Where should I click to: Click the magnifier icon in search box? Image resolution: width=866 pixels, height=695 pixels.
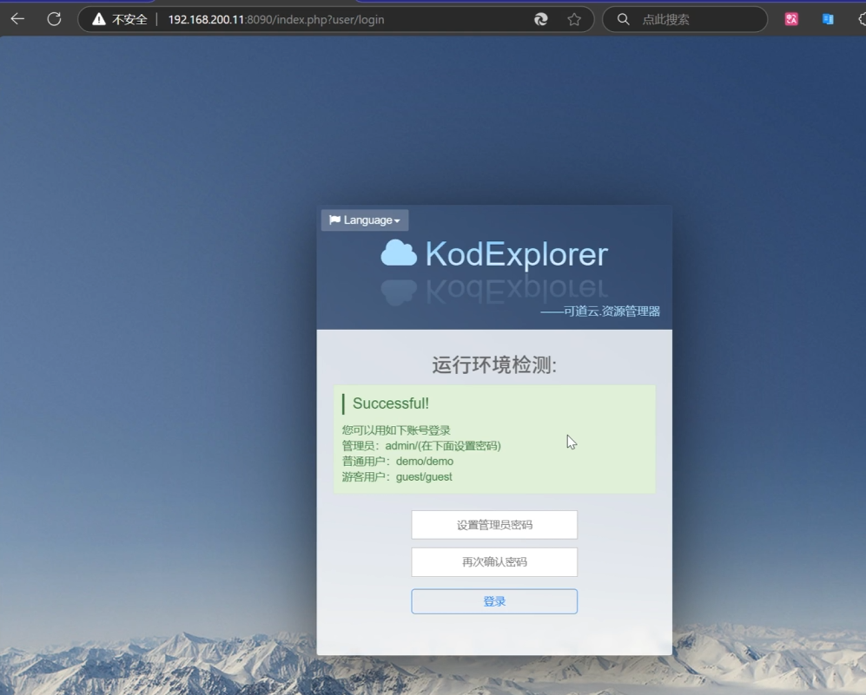(623, 19)
